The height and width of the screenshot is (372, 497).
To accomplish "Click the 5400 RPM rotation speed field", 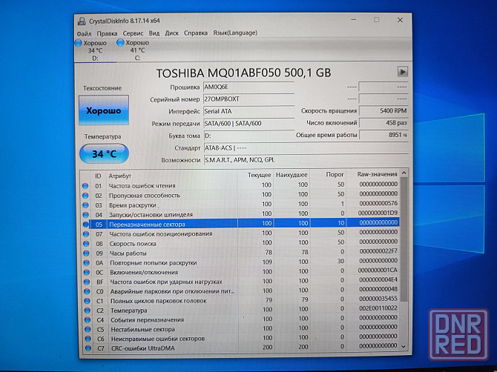I will (x=384, y=111).
